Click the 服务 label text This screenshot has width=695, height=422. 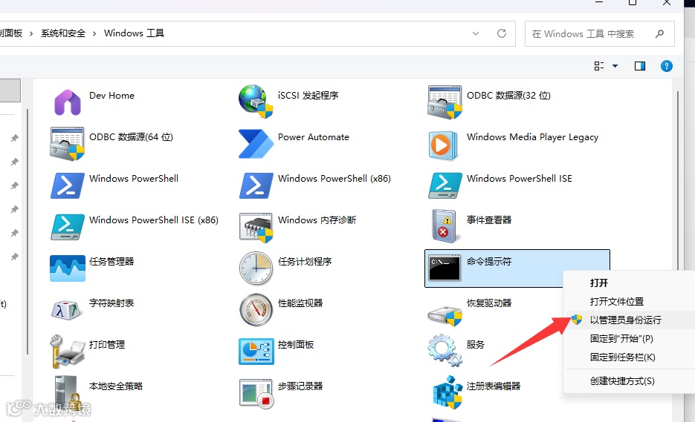475,345
